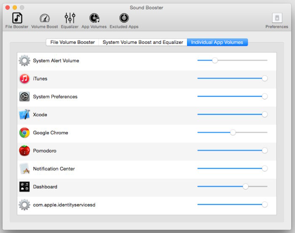This screenshot has width=295, height=233.
Task: Click the iTunes volume slider
Action: click(233, 79)
